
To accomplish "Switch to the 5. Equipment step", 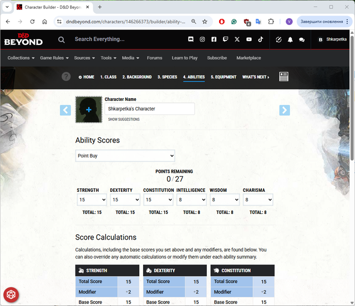I will tap(224, 77).
